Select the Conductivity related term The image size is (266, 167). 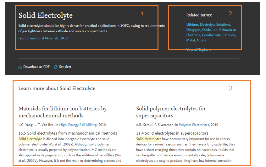[x=211, y=35]
